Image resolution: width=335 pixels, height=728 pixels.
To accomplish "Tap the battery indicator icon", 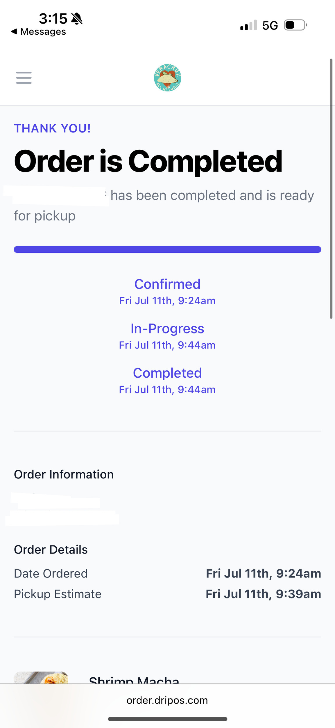I will [295, 25].
